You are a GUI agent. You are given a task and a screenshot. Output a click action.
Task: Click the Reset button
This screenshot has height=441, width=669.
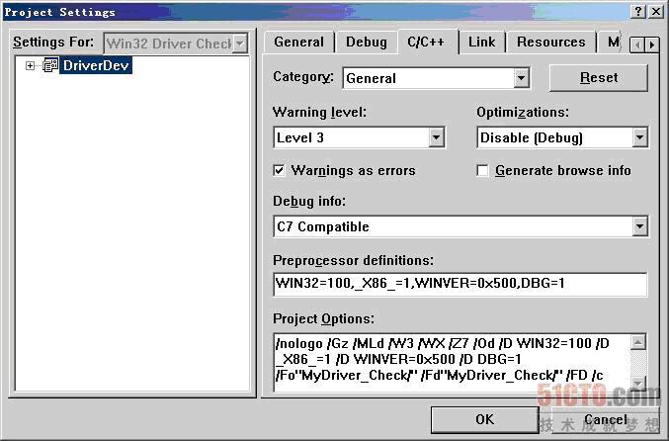(598, 77)
